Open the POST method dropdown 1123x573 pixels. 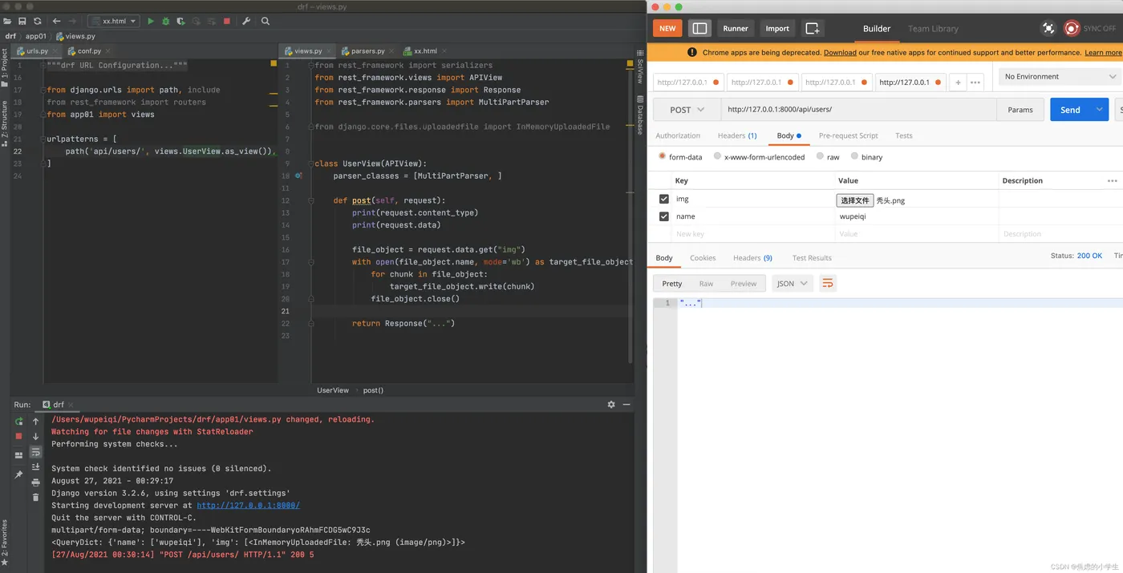pyautogui.click(x=687, y=110)
